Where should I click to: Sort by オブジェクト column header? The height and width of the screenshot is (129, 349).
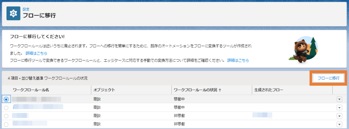(x=104, y=90)
